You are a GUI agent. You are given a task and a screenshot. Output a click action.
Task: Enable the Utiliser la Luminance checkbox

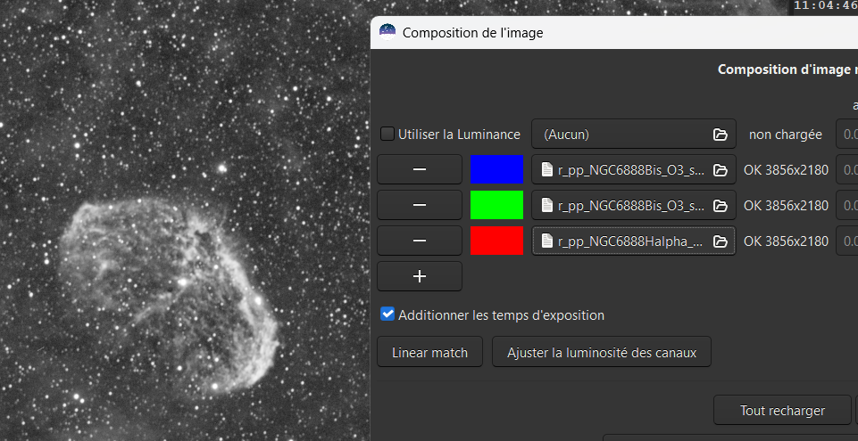[x=387, y=135]
